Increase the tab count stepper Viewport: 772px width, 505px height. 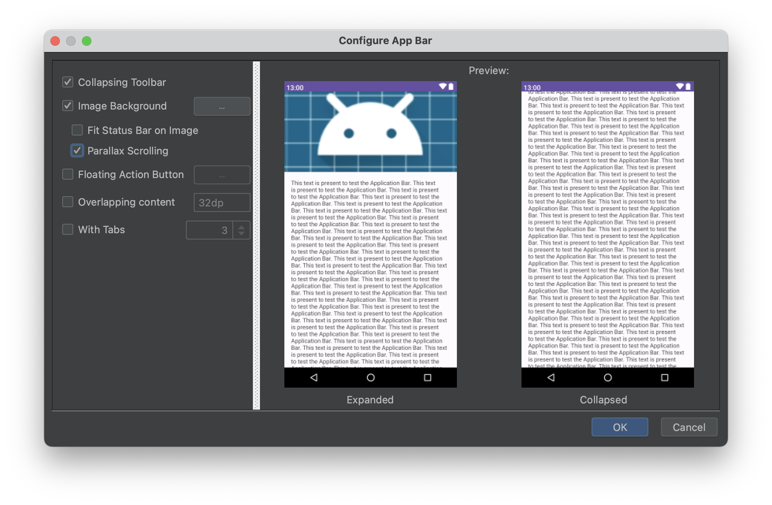click(241, 227)
